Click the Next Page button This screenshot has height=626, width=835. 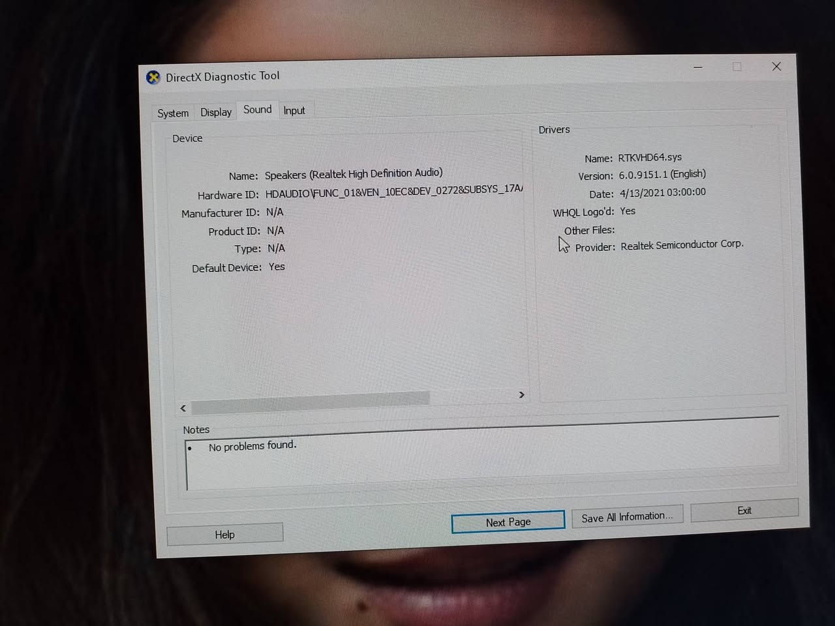[x=508, y=522]
